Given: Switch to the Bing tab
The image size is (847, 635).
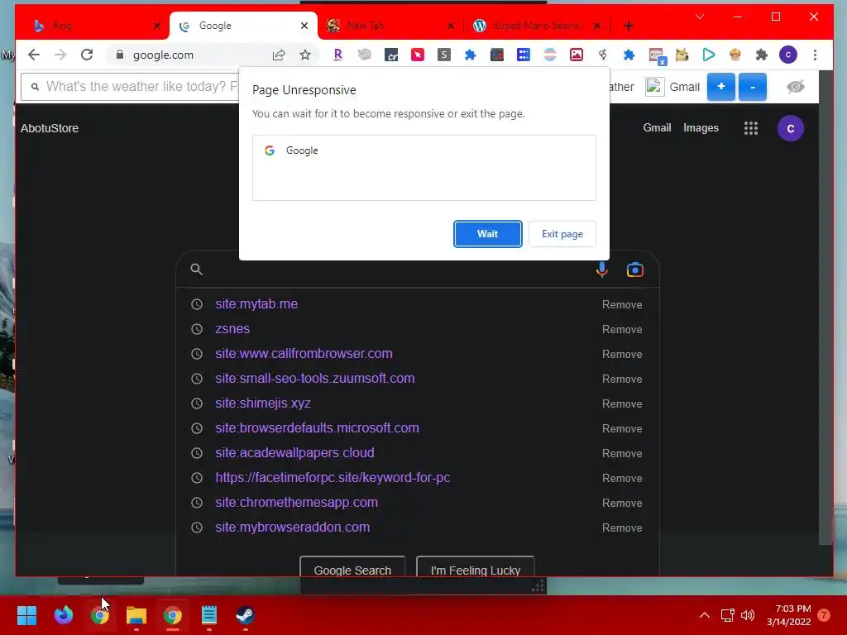Looking at the screenshot, I should (x=92, y=26).
